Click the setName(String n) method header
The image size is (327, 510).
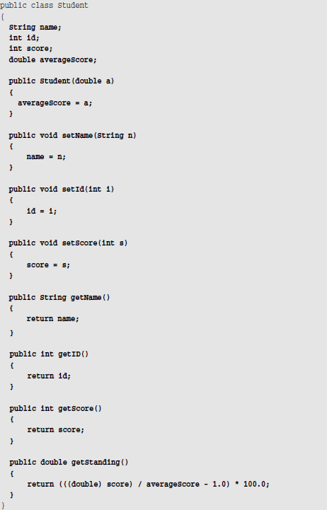[x=73, y=135]
